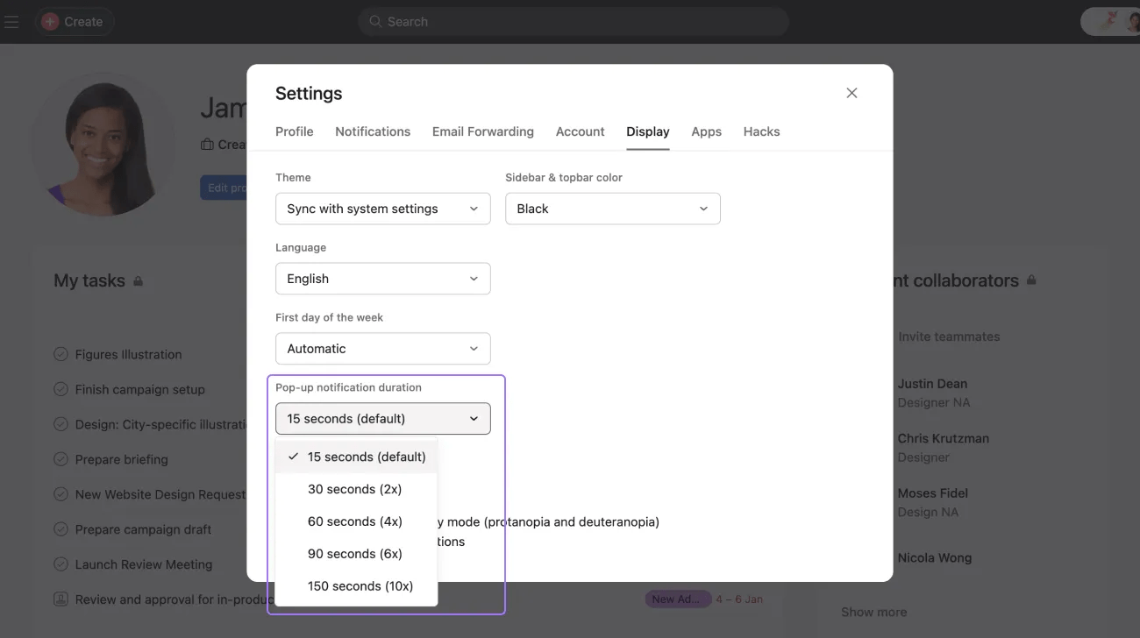Click the New Ad tag on the task
Viewport: 1140px width, 638px height.
tap(679, 599)
